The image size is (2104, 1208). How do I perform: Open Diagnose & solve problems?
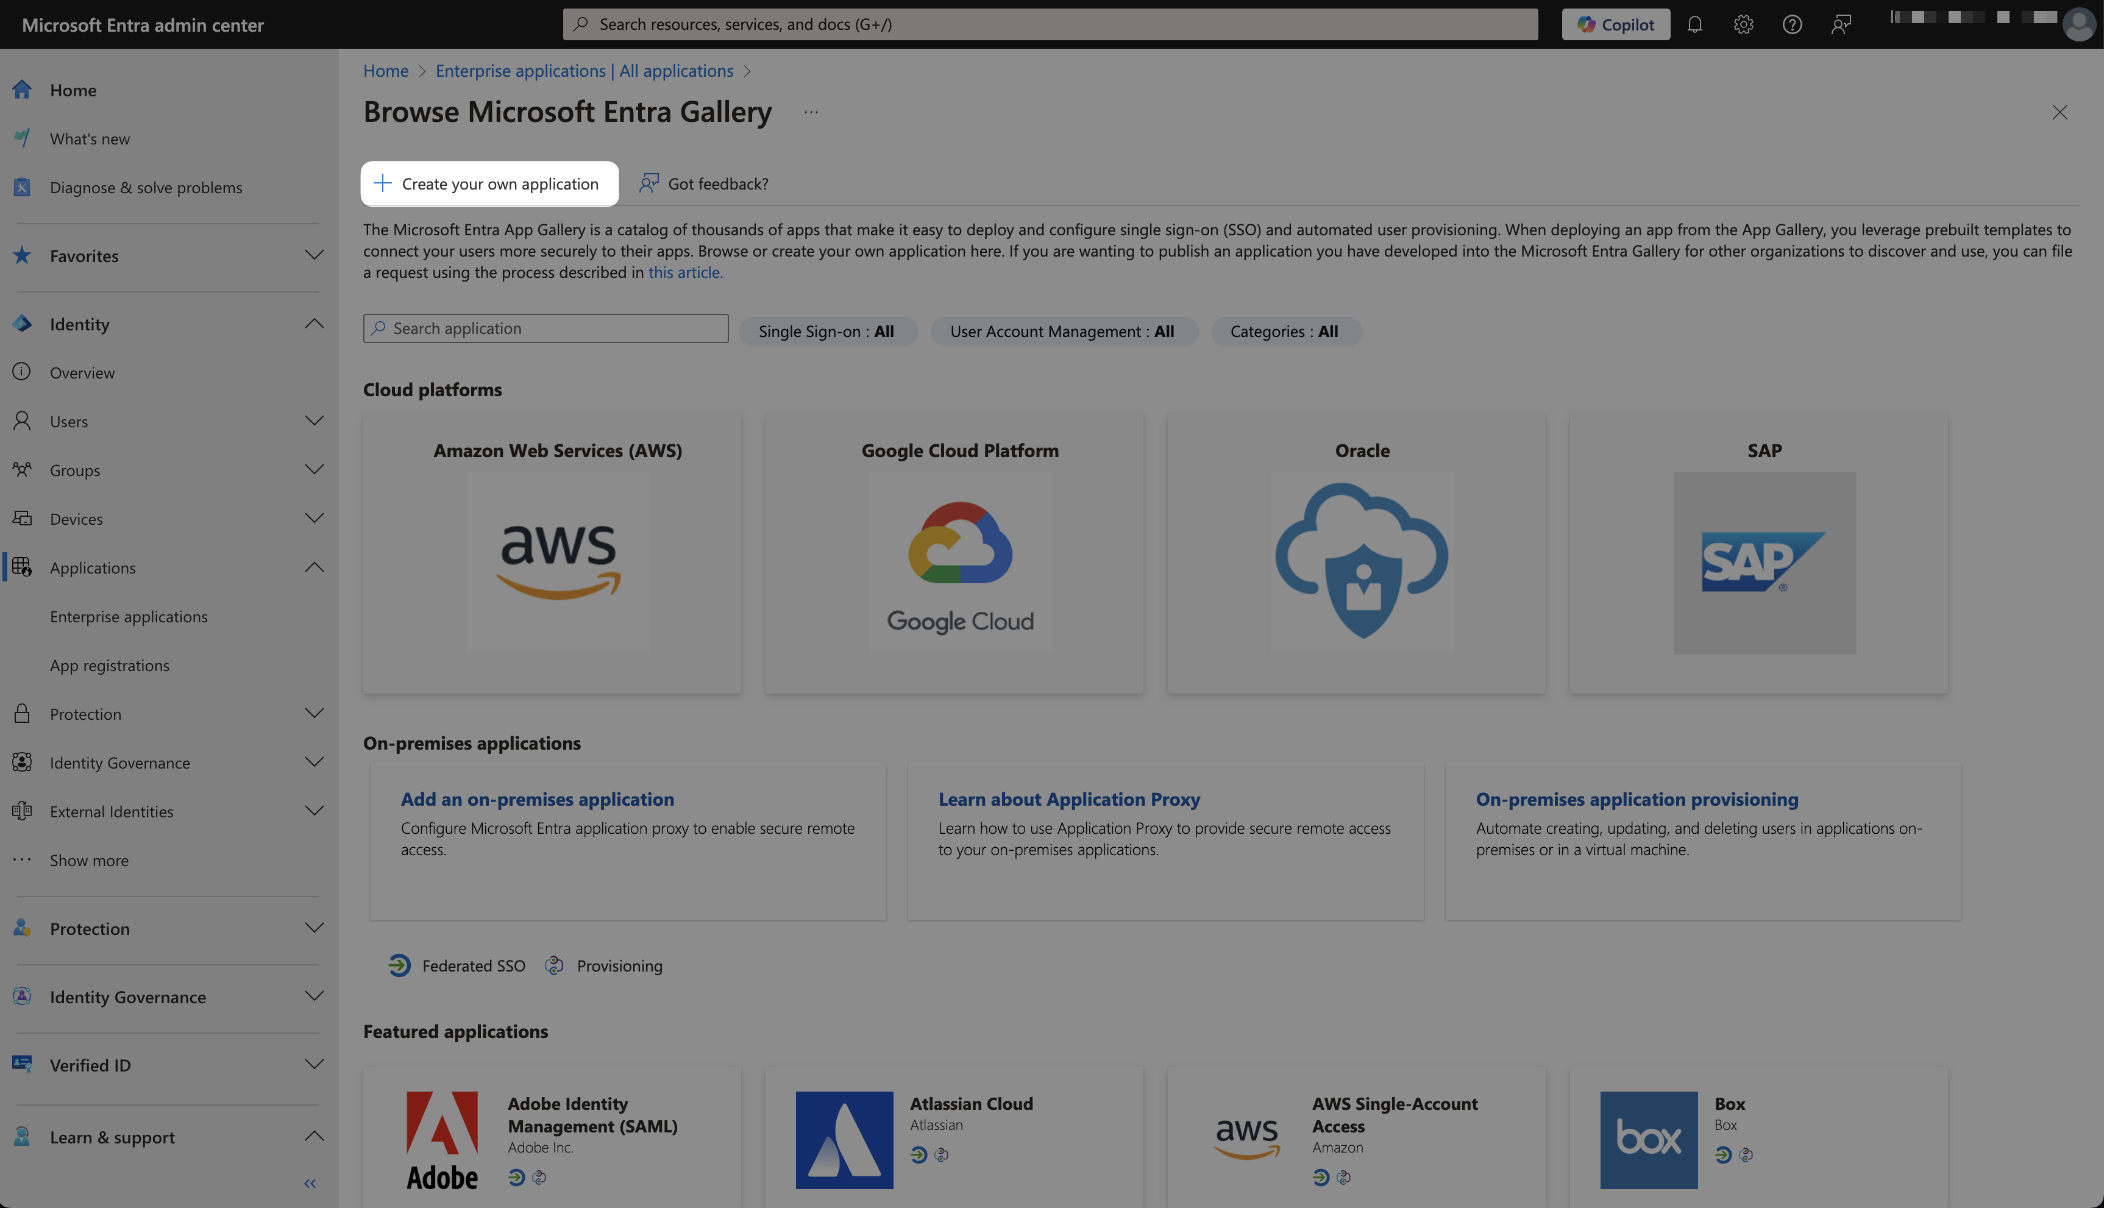tap(146, 188)
